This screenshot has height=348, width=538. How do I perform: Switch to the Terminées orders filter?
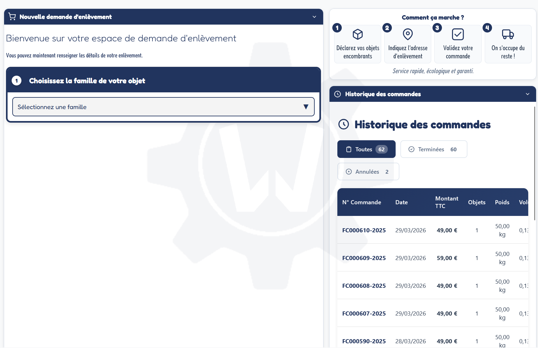tap(433, 149)
